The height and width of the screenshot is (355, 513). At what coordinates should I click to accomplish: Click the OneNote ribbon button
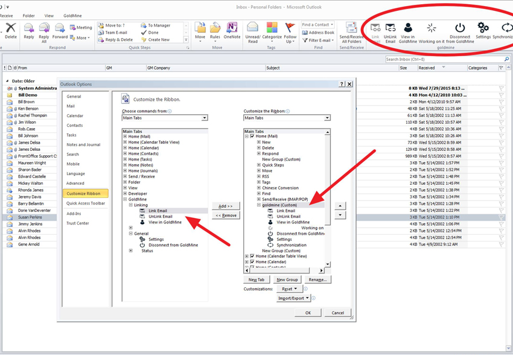(x=232, y=31)
